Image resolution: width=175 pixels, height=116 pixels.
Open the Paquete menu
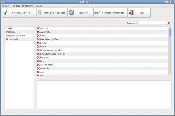tap(16, 6)
